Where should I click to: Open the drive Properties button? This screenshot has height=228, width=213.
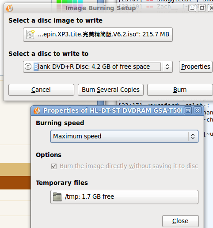pos(196,67)
